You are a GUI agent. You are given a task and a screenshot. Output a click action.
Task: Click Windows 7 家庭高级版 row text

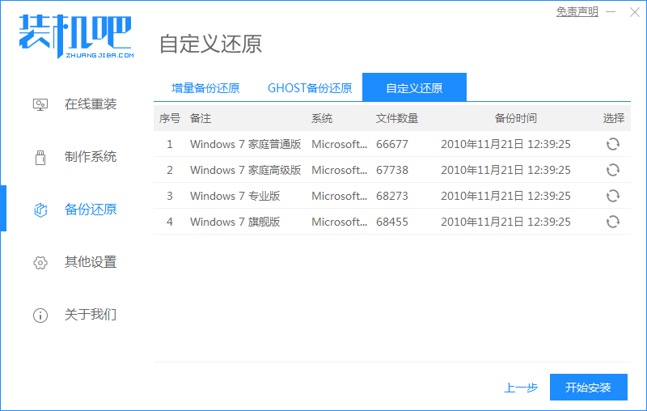click(246, 170)
